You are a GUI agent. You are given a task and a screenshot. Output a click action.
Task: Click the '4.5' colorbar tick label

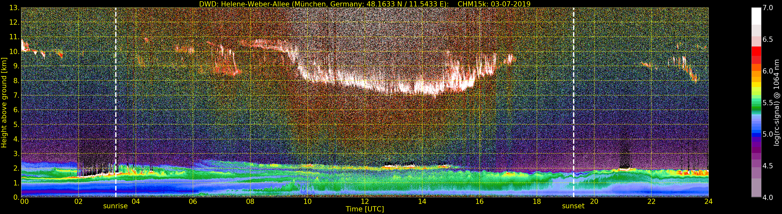[768, 166]
